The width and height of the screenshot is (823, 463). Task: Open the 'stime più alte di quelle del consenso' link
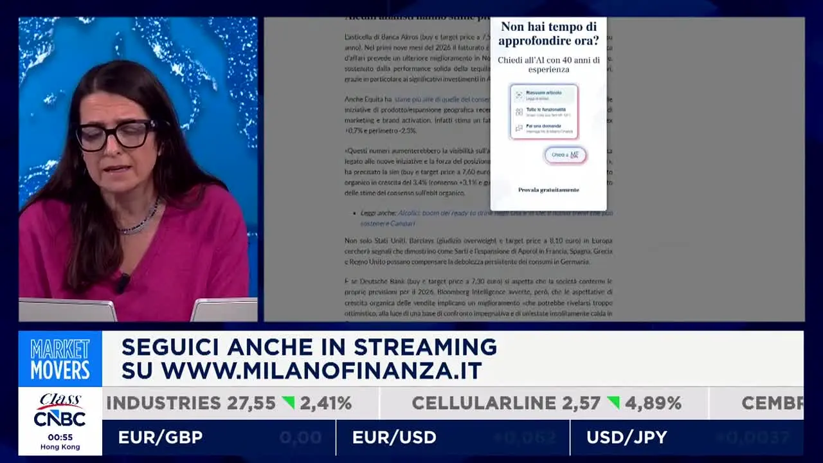[442, 100]
